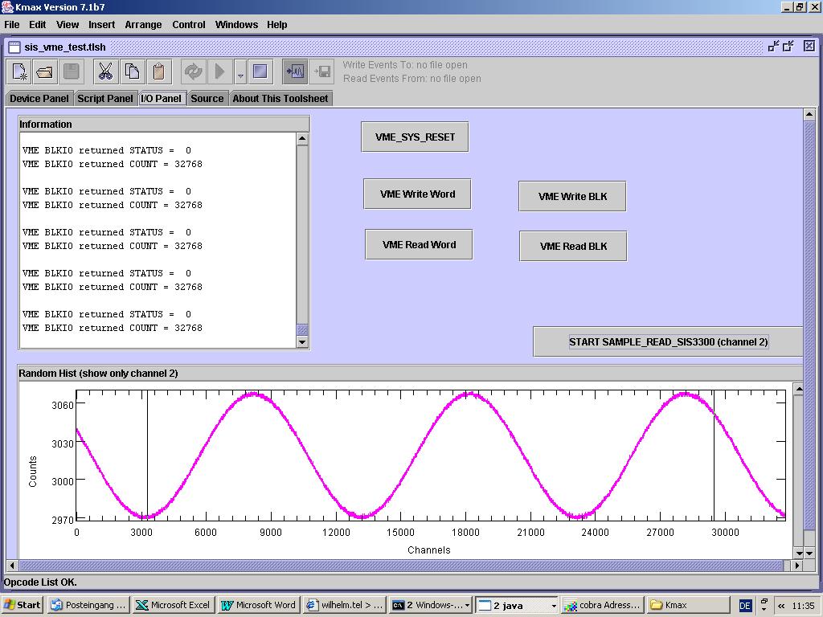The height and width of the screenshot is (617, 823).
Task: Open the Posteingang taskbar item
Action: point(88,605)
